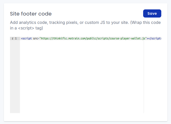Select line number 1 in the gutter
Image resolution: width=171 pixels, height=124 pixels.
click(16, 38)
